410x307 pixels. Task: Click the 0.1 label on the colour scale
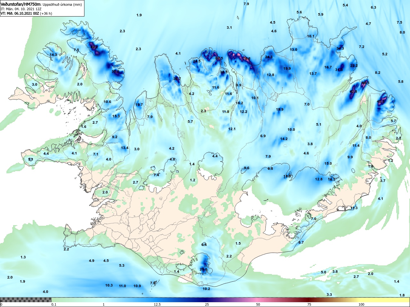click(x=54, y=304)
